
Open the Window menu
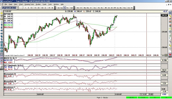click(56, 4)
